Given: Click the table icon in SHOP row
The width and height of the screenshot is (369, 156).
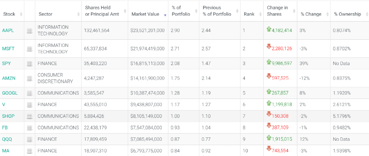Looking at the screenshot, I should point(30,116).
